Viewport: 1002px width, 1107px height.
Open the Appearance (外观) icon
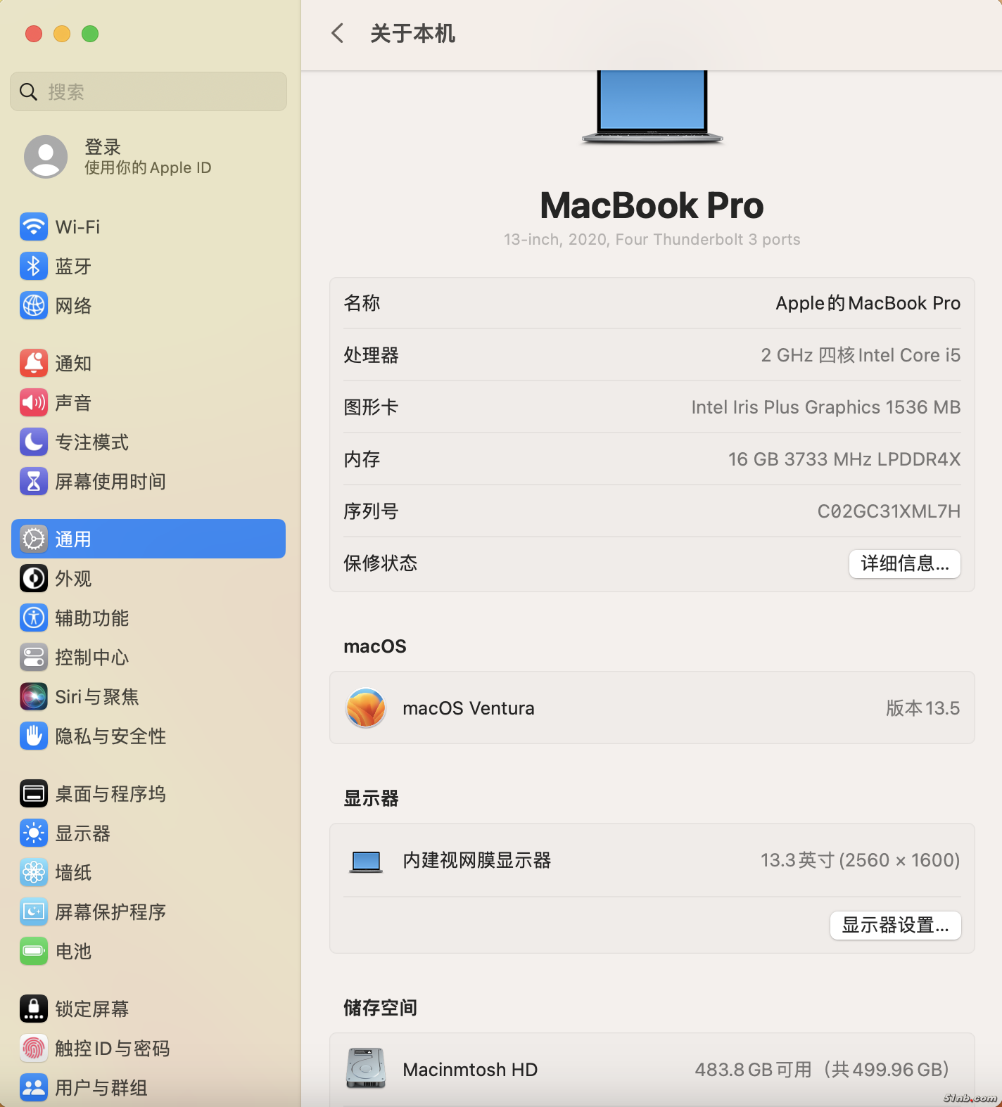[34, 578]
